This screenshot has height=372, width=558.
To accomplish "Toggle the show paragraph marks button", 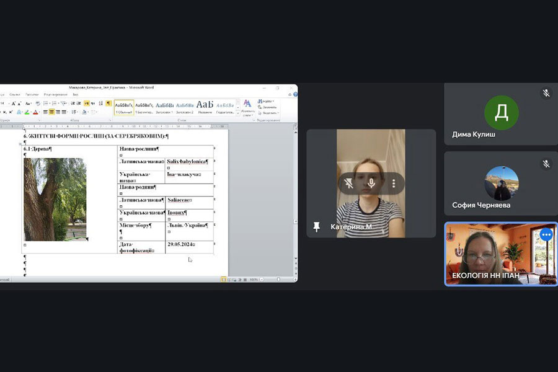I will pos(108,104).
